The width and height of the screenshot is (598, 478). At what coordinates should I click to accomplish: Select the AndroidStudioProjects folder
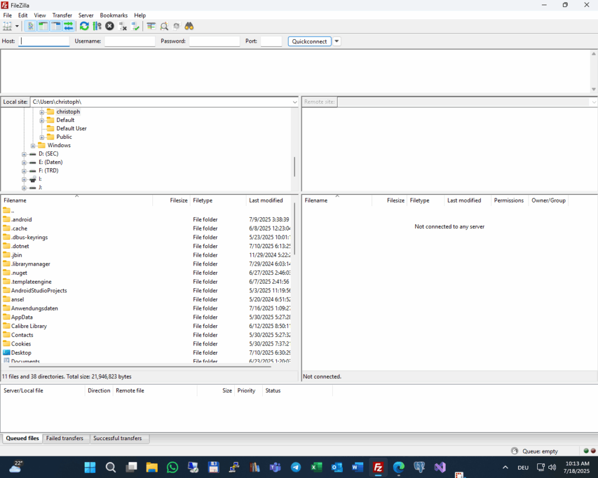147,291
